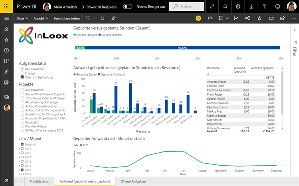Expand the 2018 year node
Viewport: 299px width, 186px height.
pyautogui.click(x=19, y=161)
